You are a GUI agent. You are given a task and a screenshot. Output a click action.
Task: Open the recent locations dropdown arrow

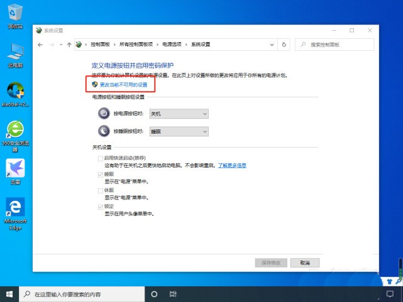click(61, 45)
